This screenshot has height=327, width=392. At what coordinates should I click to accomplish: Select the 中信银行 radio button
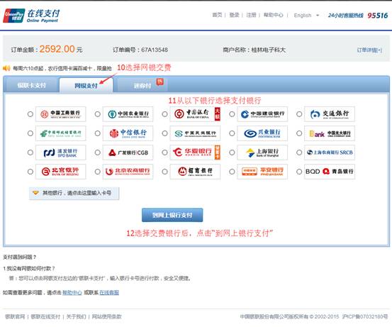click(98, 133)
